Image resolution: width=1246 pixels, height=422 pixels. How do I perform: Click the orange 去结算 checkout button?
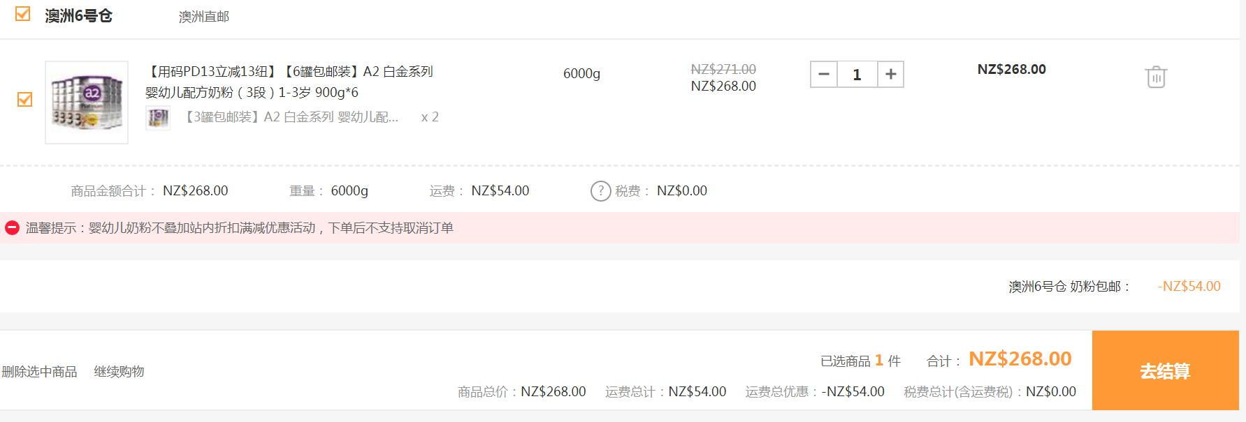click(1165, 370)
